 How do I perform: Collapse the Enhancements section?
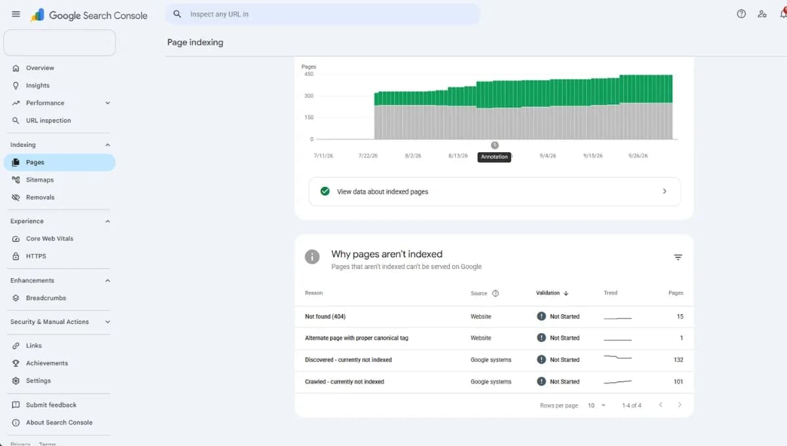(x=108, y=281)
